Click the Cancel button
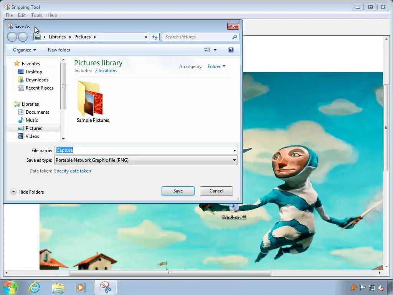Viewport: 393px width, 295px height. click(216, 191)
